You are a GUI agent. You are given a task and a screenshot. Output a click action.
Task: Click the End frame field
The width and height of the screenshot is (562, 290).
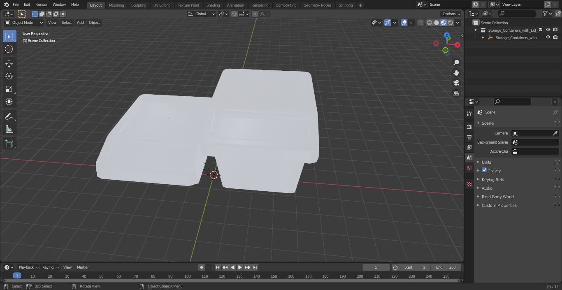point(446,267)
